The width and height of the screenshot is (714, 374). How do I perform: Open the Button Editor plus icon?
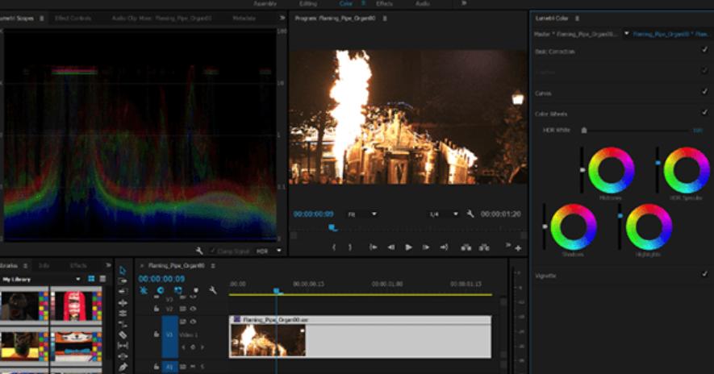(518, 248)
